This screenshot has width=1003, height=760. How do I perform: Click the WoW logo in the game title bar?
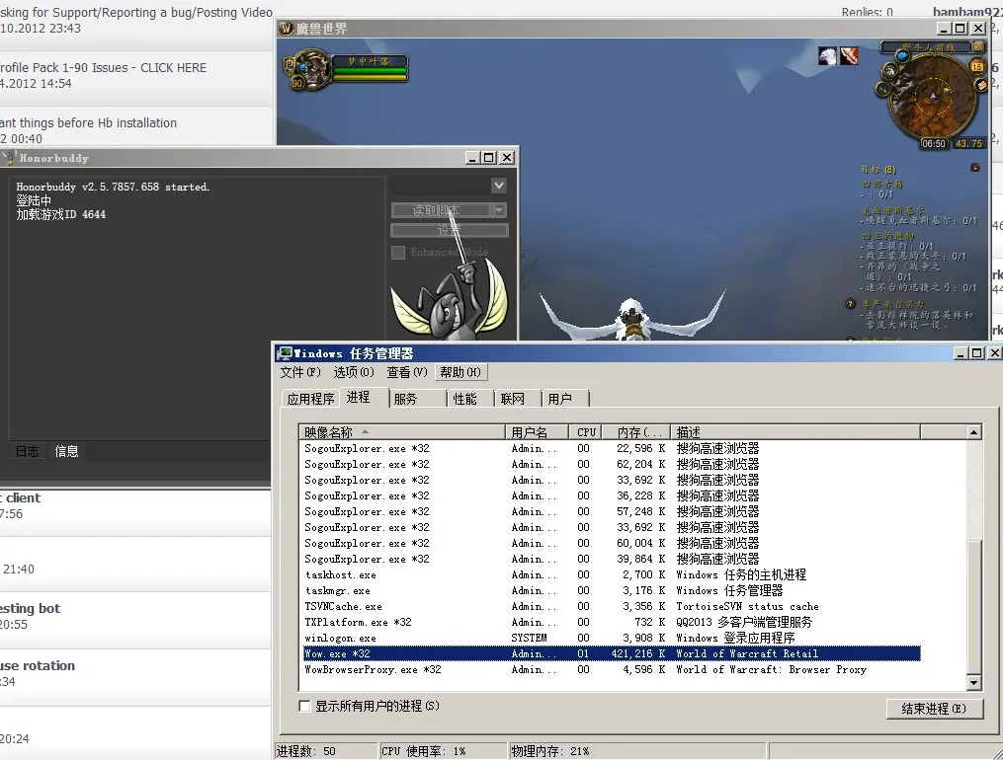point(286,29)
